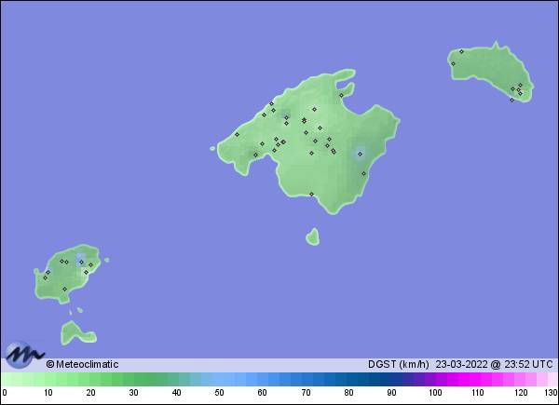Select the southernmost station marker on Ibiza

click(x=64, y=289)
